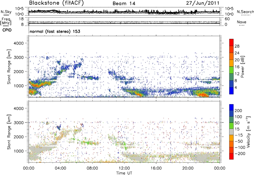Click the 16 label on Power colorbar
254x175 pixels.
[x=237, y=67]
